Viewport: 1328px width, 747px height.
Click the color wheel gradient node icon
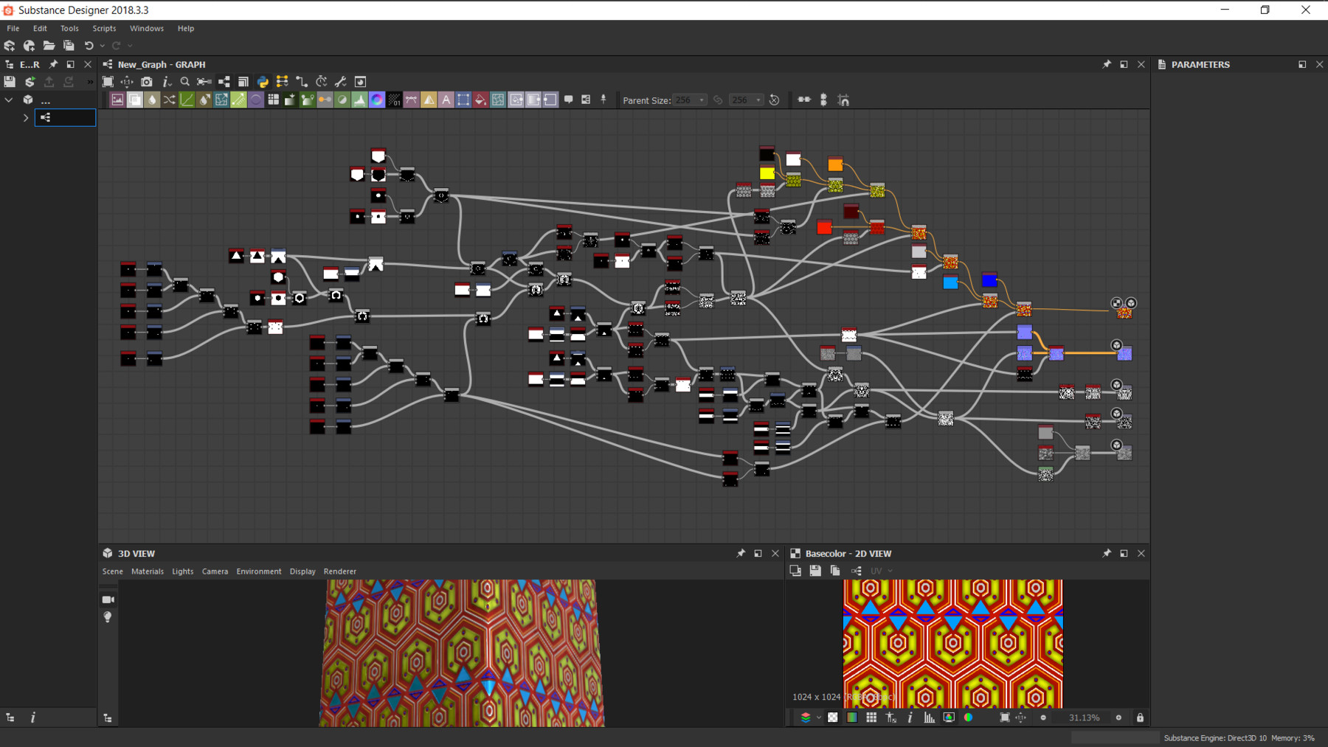click(377, 100)
